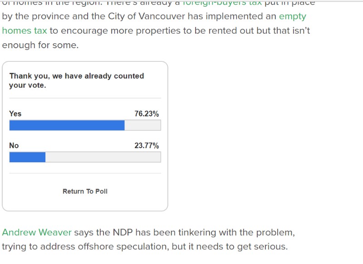Click the blue filled part of Yes bar
This screenshot has height=264, width=363.
point(67,125)
